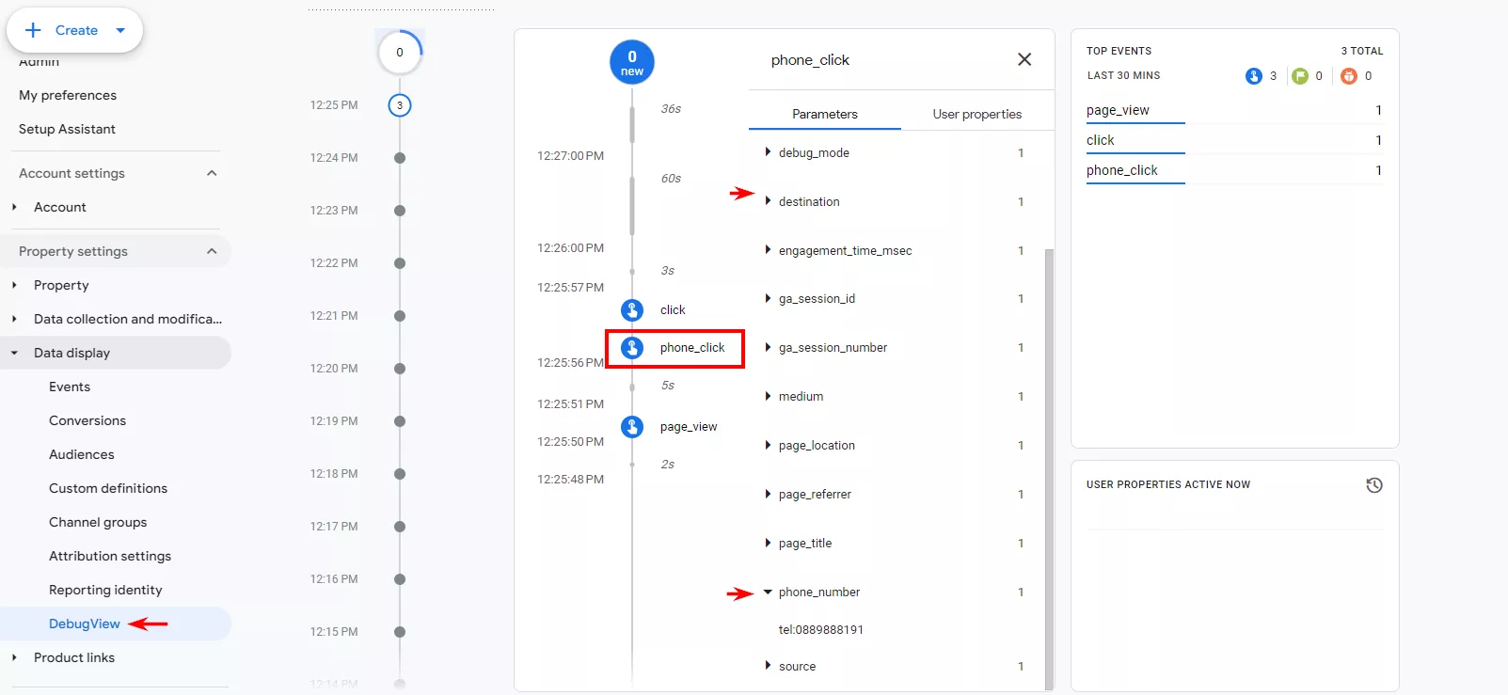Viewport: 1508px width, 695px height.
Task: Expand the debug_mode parameter
Action: (768, 152)
